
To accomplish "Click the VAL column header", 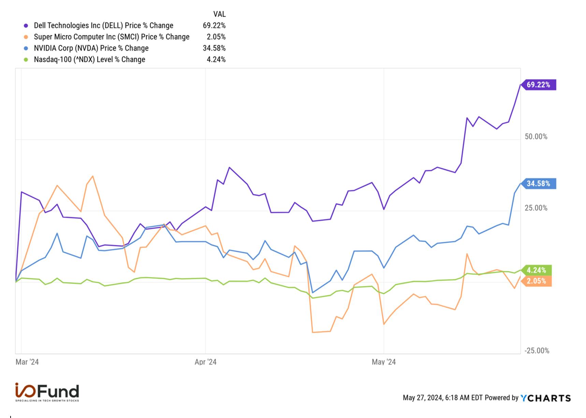I will click(x=219, y=14).
